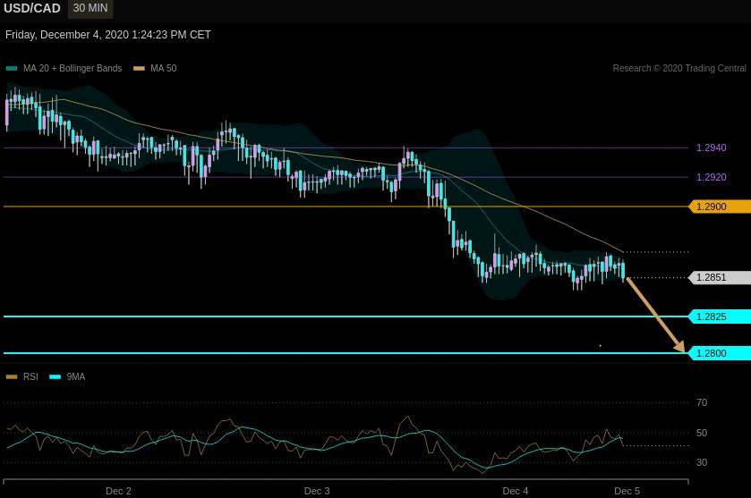Screen dimensions: 751x498
Task: Click the RSI 50 level label
Action: [x=702, y=433]
